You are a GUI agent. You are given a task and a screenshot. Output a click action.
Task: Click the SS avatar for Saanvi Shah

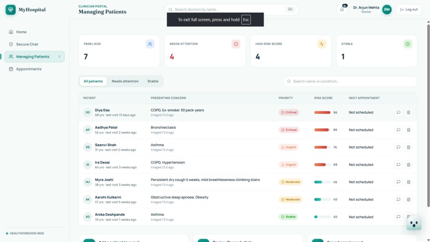coord(87,147)
